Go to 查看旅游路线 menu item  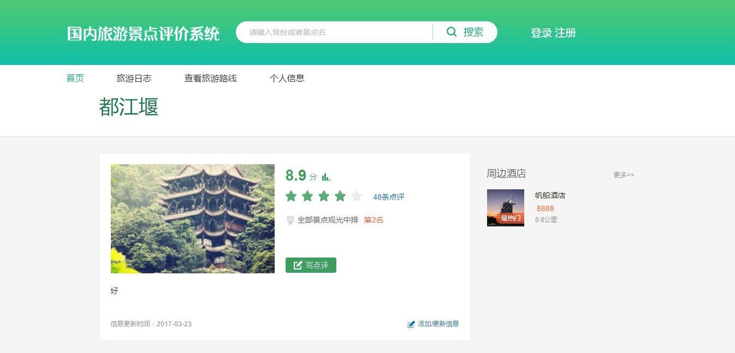click(x=210, y=78)
